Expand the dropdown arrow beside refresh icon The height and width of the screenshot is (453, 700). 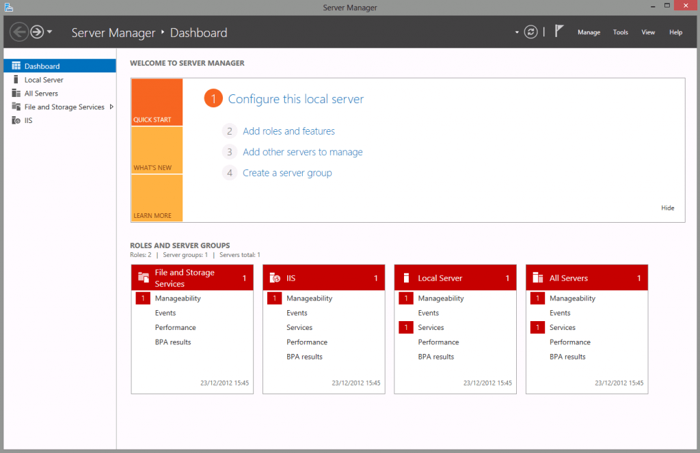[517, 32]
